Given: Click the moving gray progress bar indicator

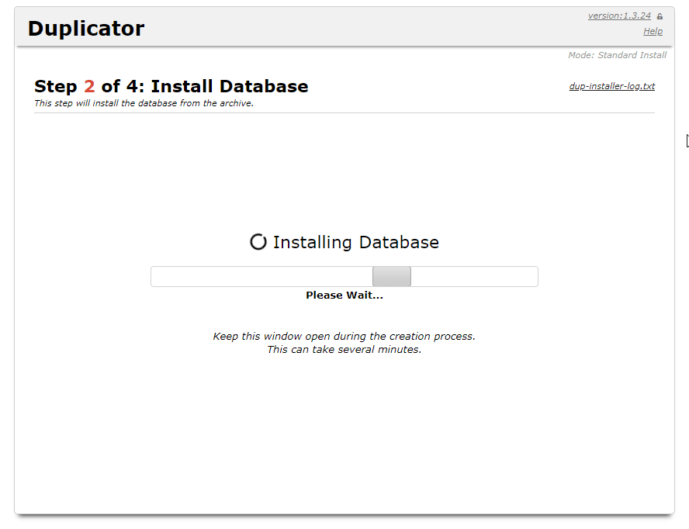Looking at the screenshot, I should 392,277.
